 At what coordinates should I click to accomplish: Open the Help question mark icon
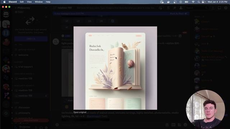coord(226,8)
